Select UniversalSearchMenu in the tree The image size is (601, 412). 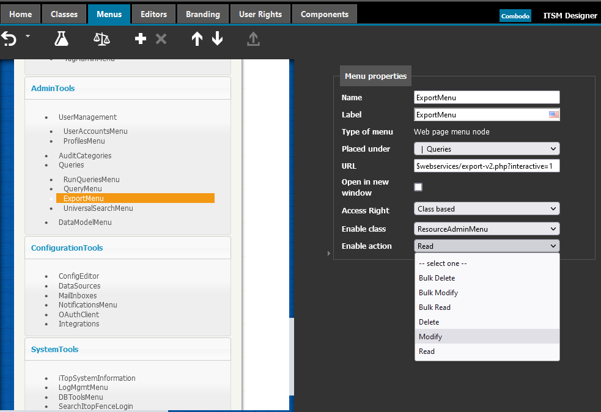tap(98, 208)
